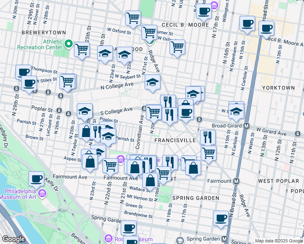This screenshot has height=244, width=304.
Task: Click the Athletic Recreation Center label
Action: click(x=40, y=44)
